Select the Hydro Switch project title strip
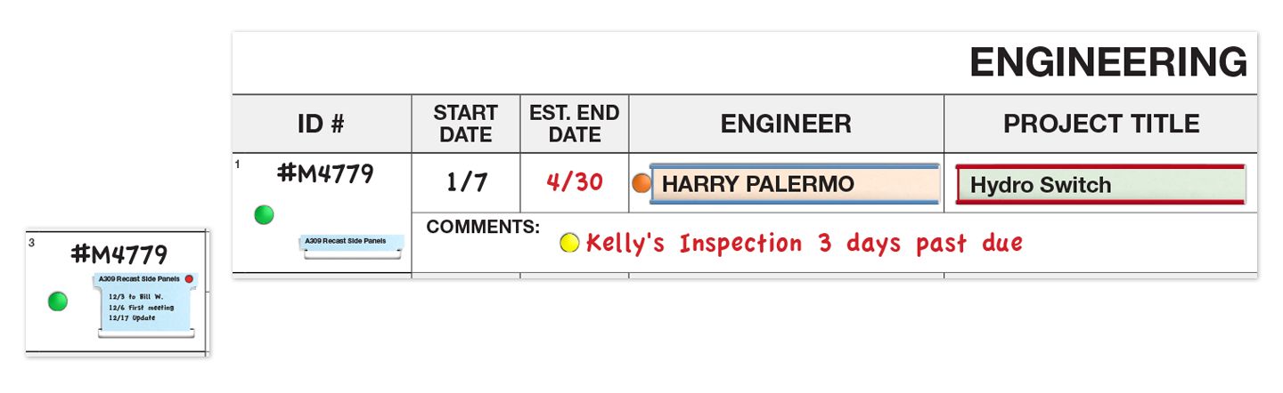 [x=1100, y=185]
